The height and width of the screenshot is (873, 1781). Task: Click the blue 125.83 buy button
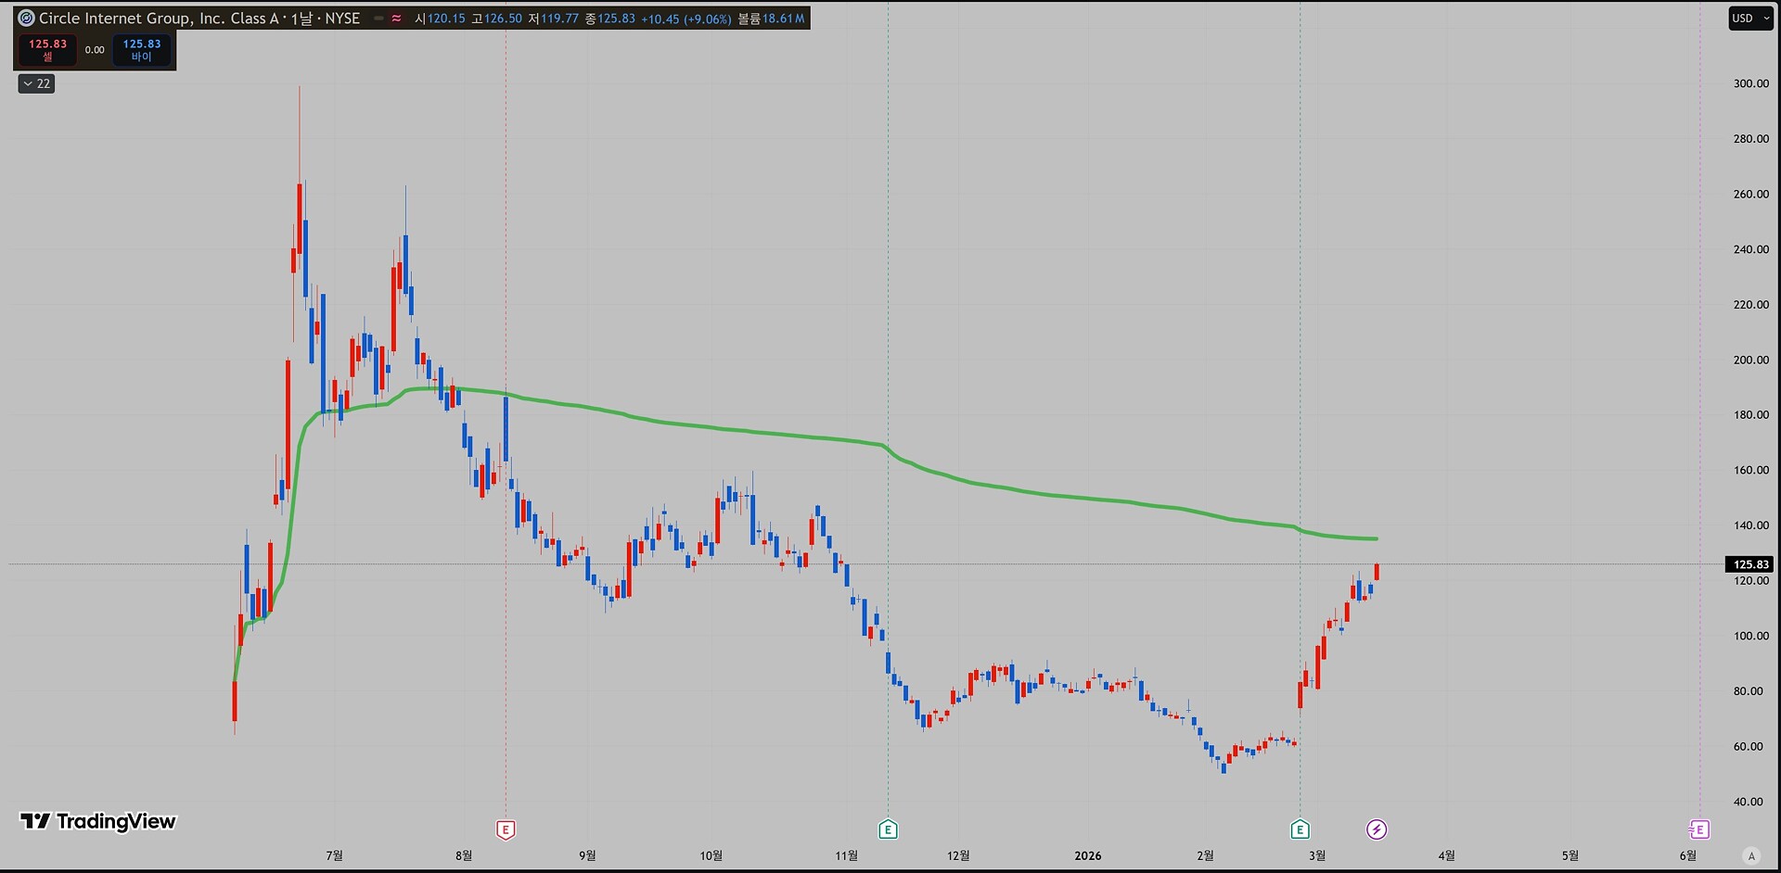(142, 50)
